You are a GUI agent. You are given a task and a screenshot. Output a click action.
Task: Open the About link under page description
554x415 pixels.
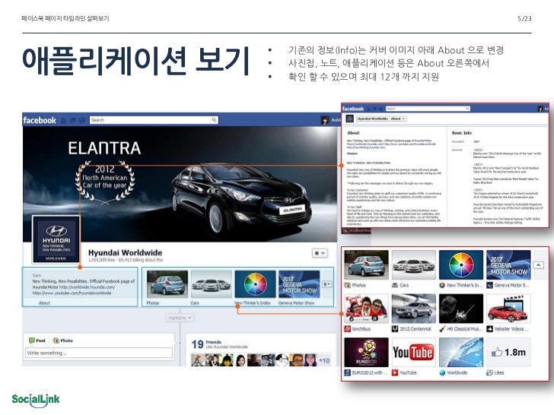pos(44,303)
